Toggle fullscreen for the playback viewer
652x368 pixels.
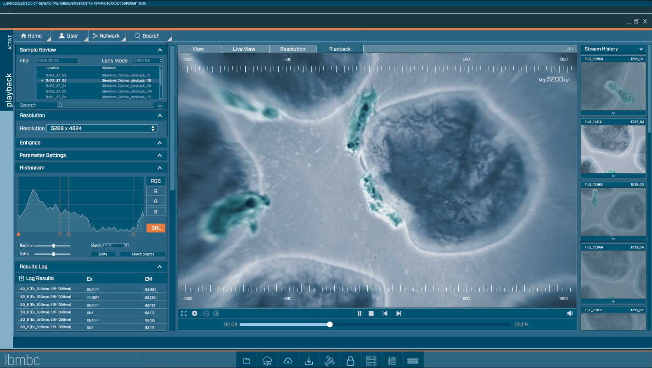point(184,313)
